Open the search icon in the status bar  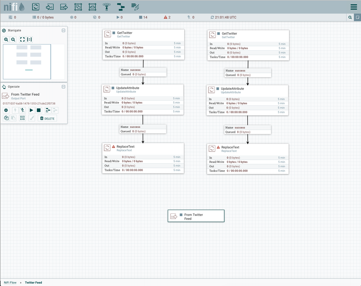[350, 17]
